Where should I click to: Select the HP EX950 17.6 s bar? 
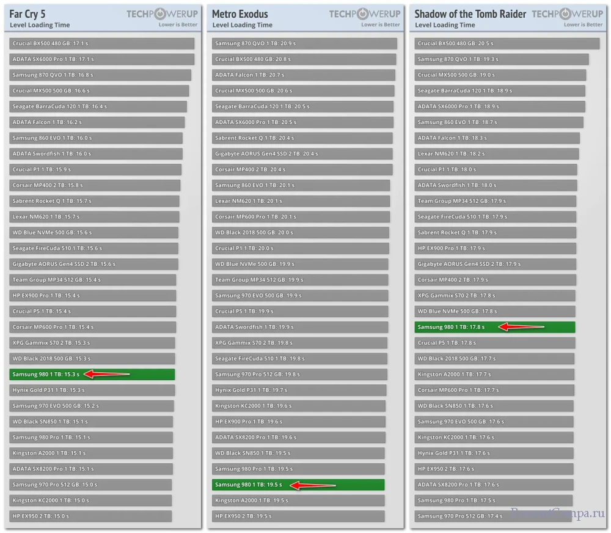(x=494, y=469)
